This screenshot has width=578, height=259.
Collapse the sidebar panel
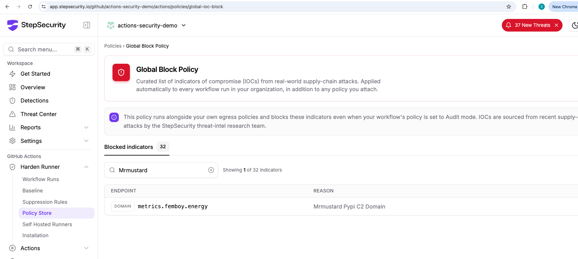pos(87,25)
